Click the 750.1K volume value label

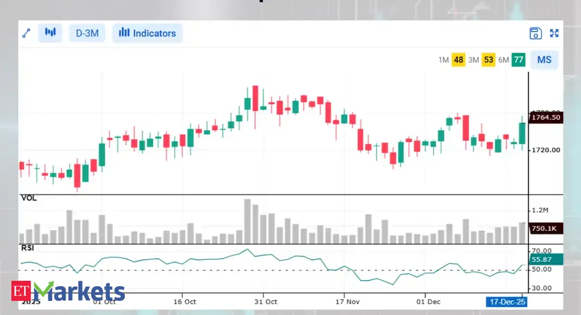(546, 229)
